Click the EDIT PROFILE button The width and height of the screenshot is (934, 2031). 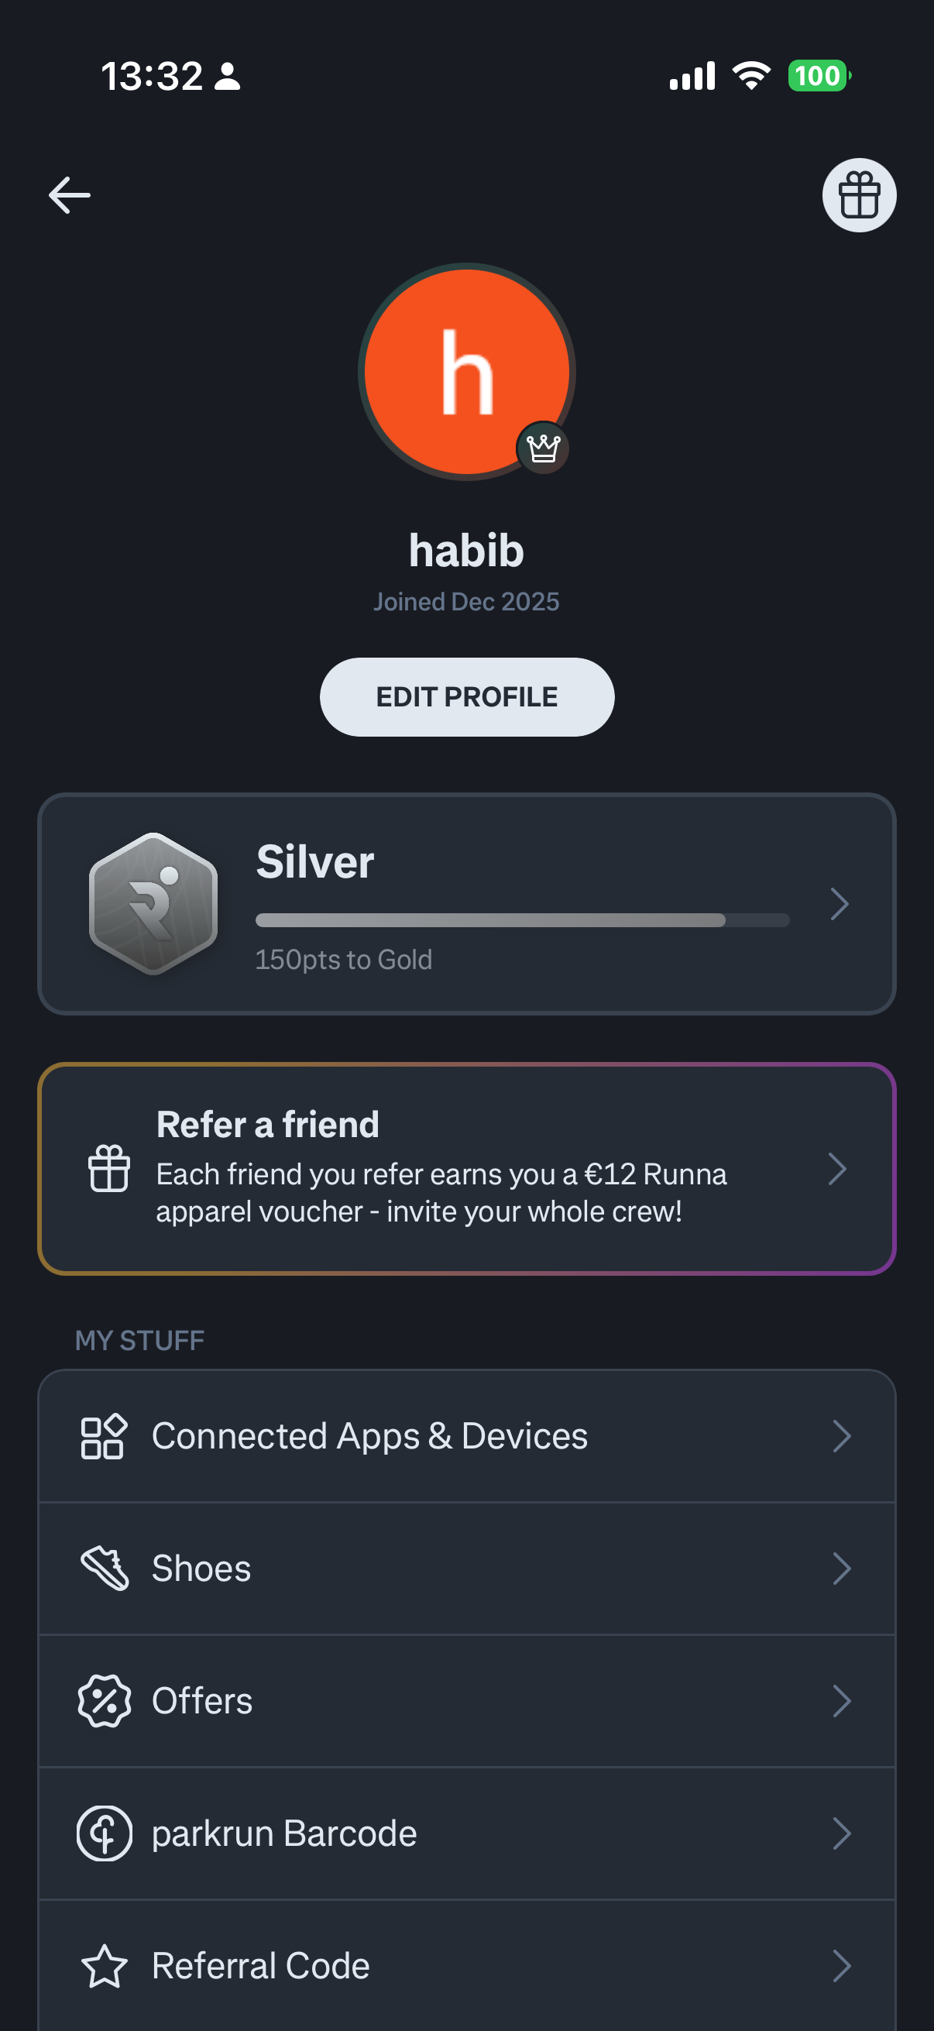pyautogui.click(x=466, y=697)
